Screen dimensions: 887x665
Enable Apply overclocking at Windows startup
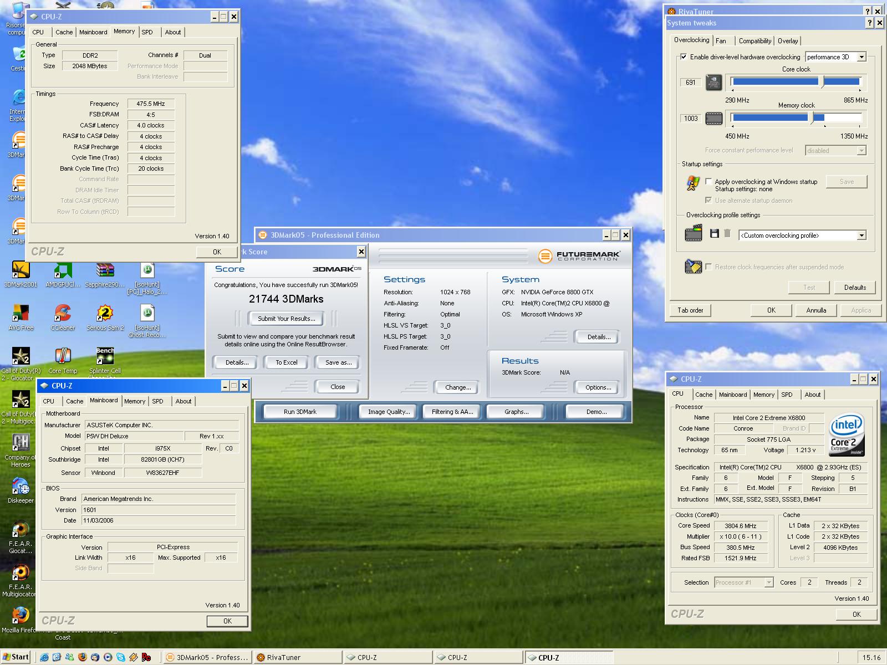point(708,181)
